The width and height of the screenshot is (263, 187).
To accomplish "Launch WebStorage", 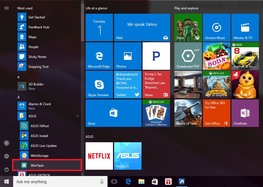I will pyautogui.click(x=50, y=156).
